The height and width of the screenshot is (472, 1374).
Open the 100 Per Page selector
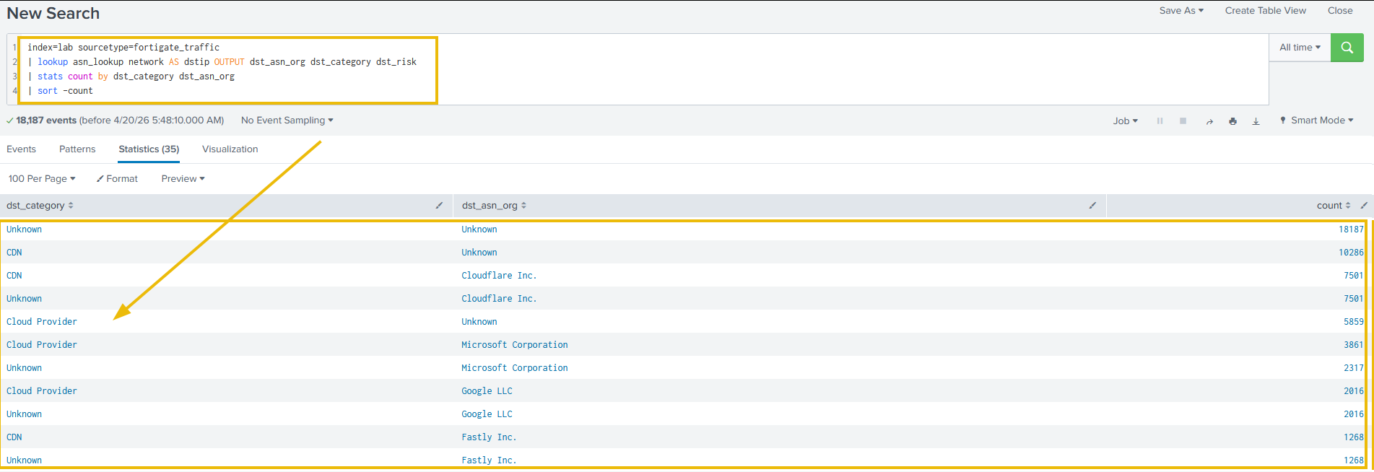coord(42,179)
